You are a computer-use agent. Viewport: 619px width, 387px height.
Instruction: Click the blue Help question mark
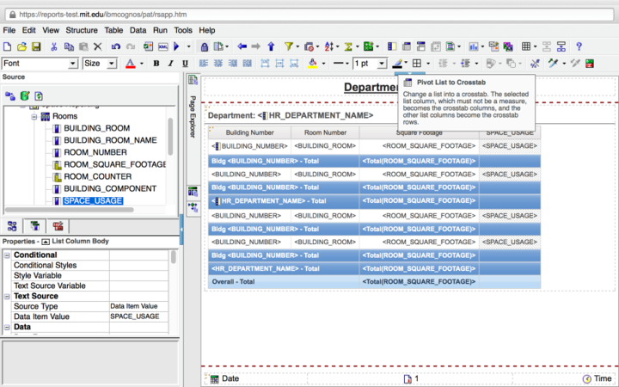579,46
